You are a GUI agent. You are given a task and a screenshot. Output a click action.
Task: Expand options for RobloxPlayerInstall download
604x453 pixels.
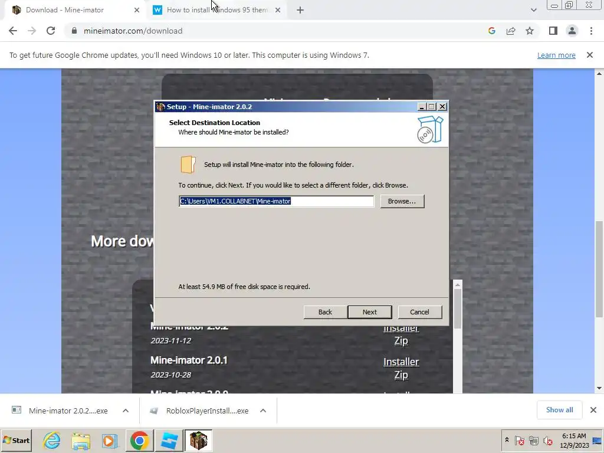263,411
